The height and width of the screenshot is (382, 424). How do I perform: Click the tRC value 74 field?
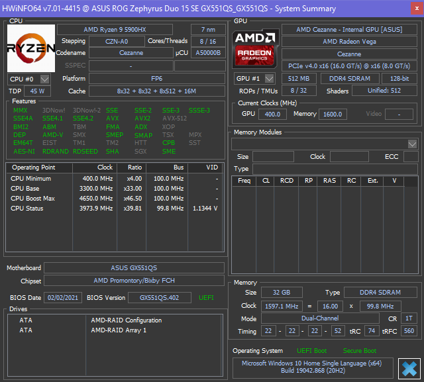click(x=372, y=330)
